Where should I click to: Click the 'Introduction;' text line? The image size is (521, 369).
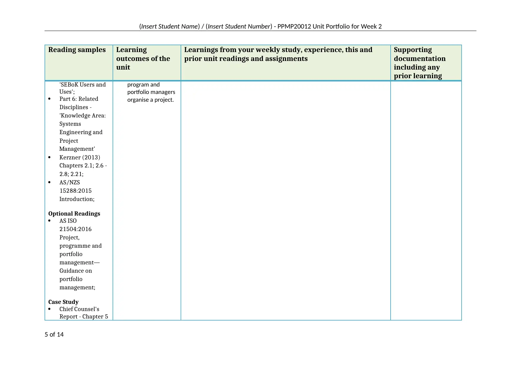click(77, 199)
